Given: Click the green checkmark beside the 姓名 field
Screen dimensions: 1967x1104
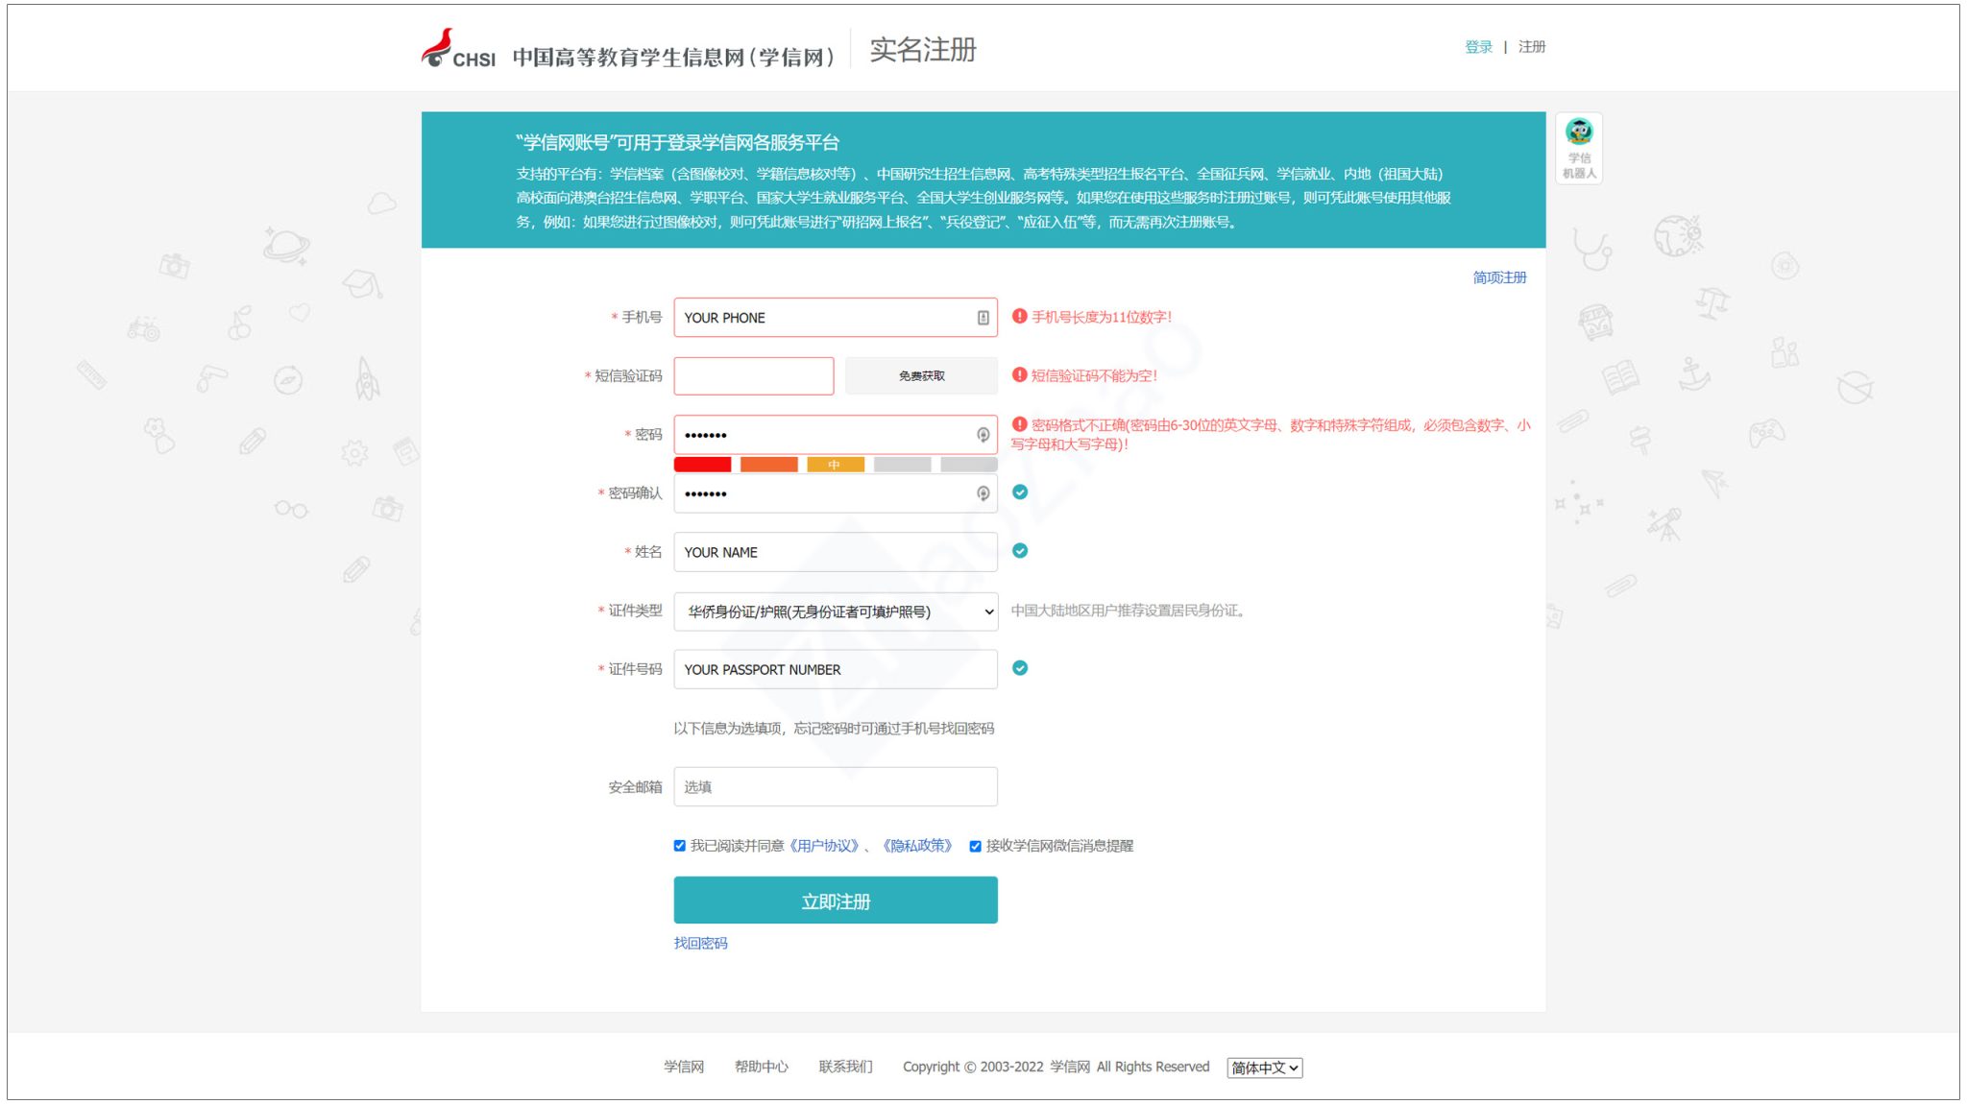Looking at the screenshot, I should tap(1019, 550).
